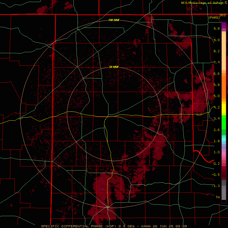This screenshot has width=228, height=228.
Task: Click the 1.8 value on the color scale
Action: tap(217, 141)
